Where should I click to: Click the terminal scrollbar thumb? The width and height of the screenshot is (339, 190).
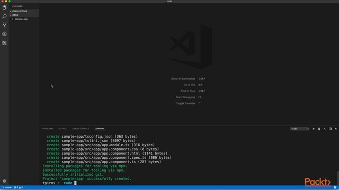(x=338, y=178)
